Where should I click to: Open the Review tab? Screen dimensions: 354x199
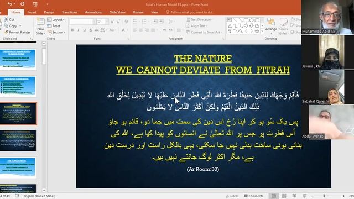point(138,12)
